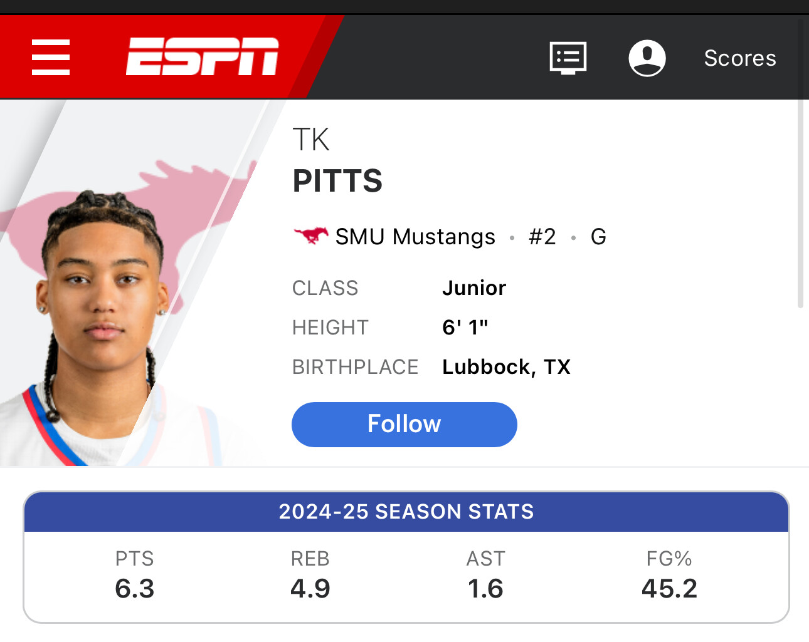Select the 2024-25 Season Stats header
809x642 pixels.
pos(406,512)
